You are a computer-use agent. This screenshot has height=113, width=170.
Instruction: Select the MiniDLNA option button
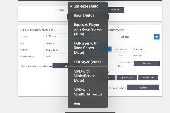coord(138,49)
